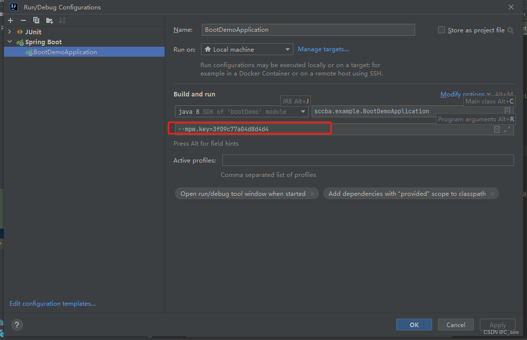
Task: Open the java 8 SDK dropdown
Action: [302, 111]
